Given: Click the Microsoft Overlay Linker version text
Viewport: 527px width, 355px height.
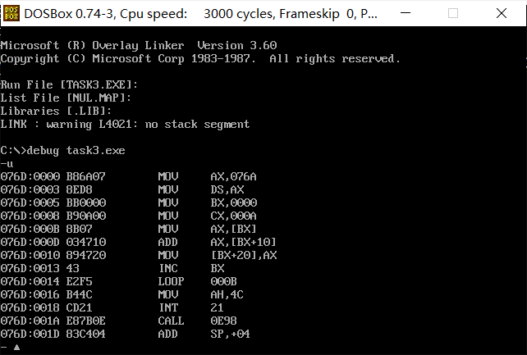Looking at the screenshot, I should pos(139,45).
